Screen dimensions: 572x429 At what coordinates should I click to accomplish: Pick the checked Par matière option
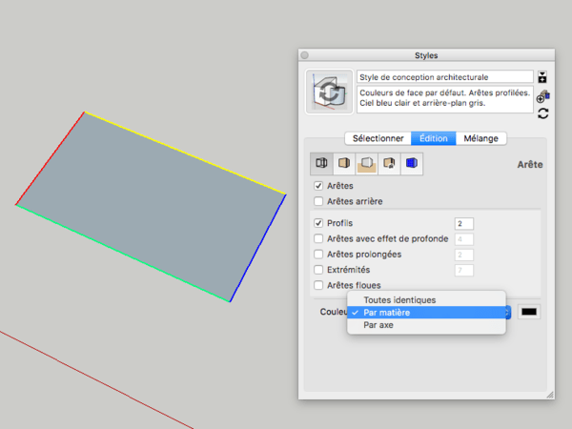tap(391, 313)
